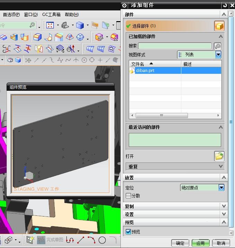This screenshot has height=248, width=235.
Task: Click the Create Sketch icon with yellow star
Action: [x=30, y=240]
